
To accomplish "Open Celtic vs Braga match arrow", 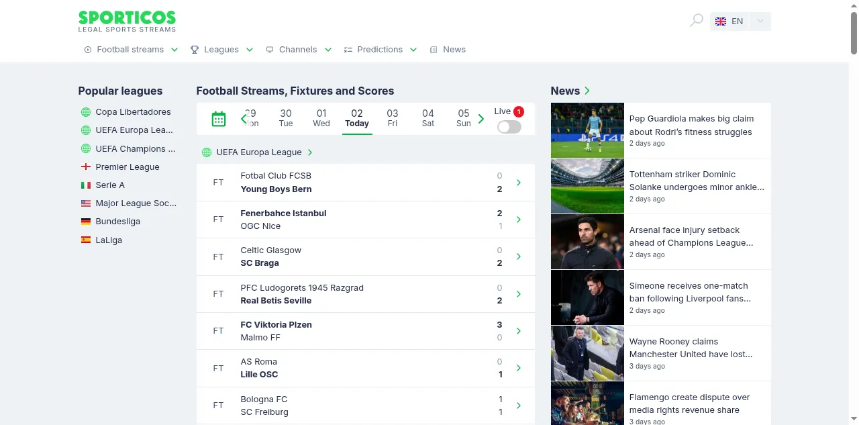I will pos(519,256).
